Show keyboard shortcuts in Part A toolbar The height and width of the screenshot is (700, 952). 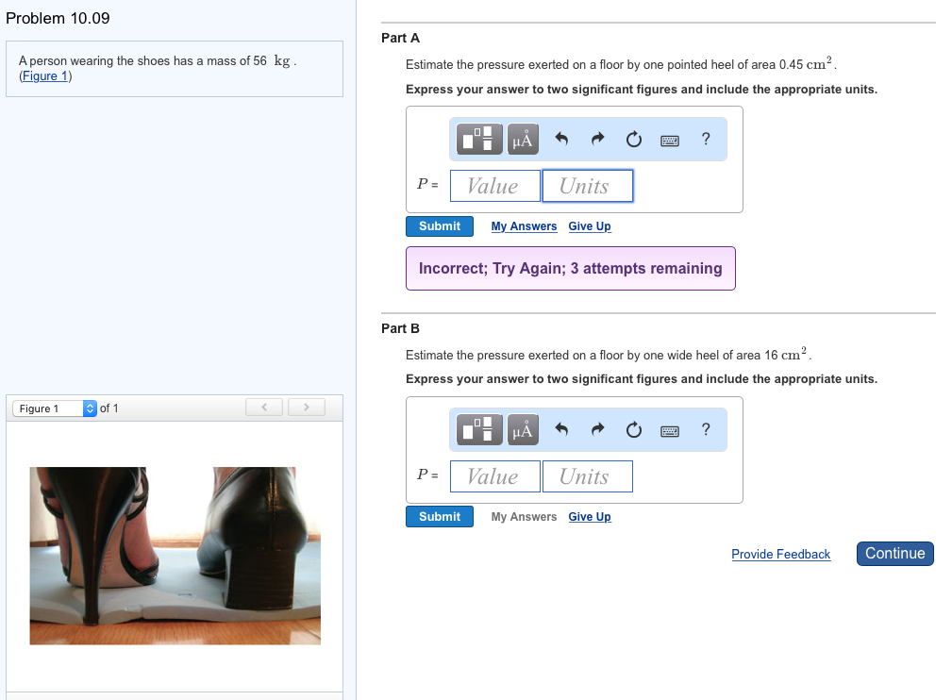(x=670, y=141)
